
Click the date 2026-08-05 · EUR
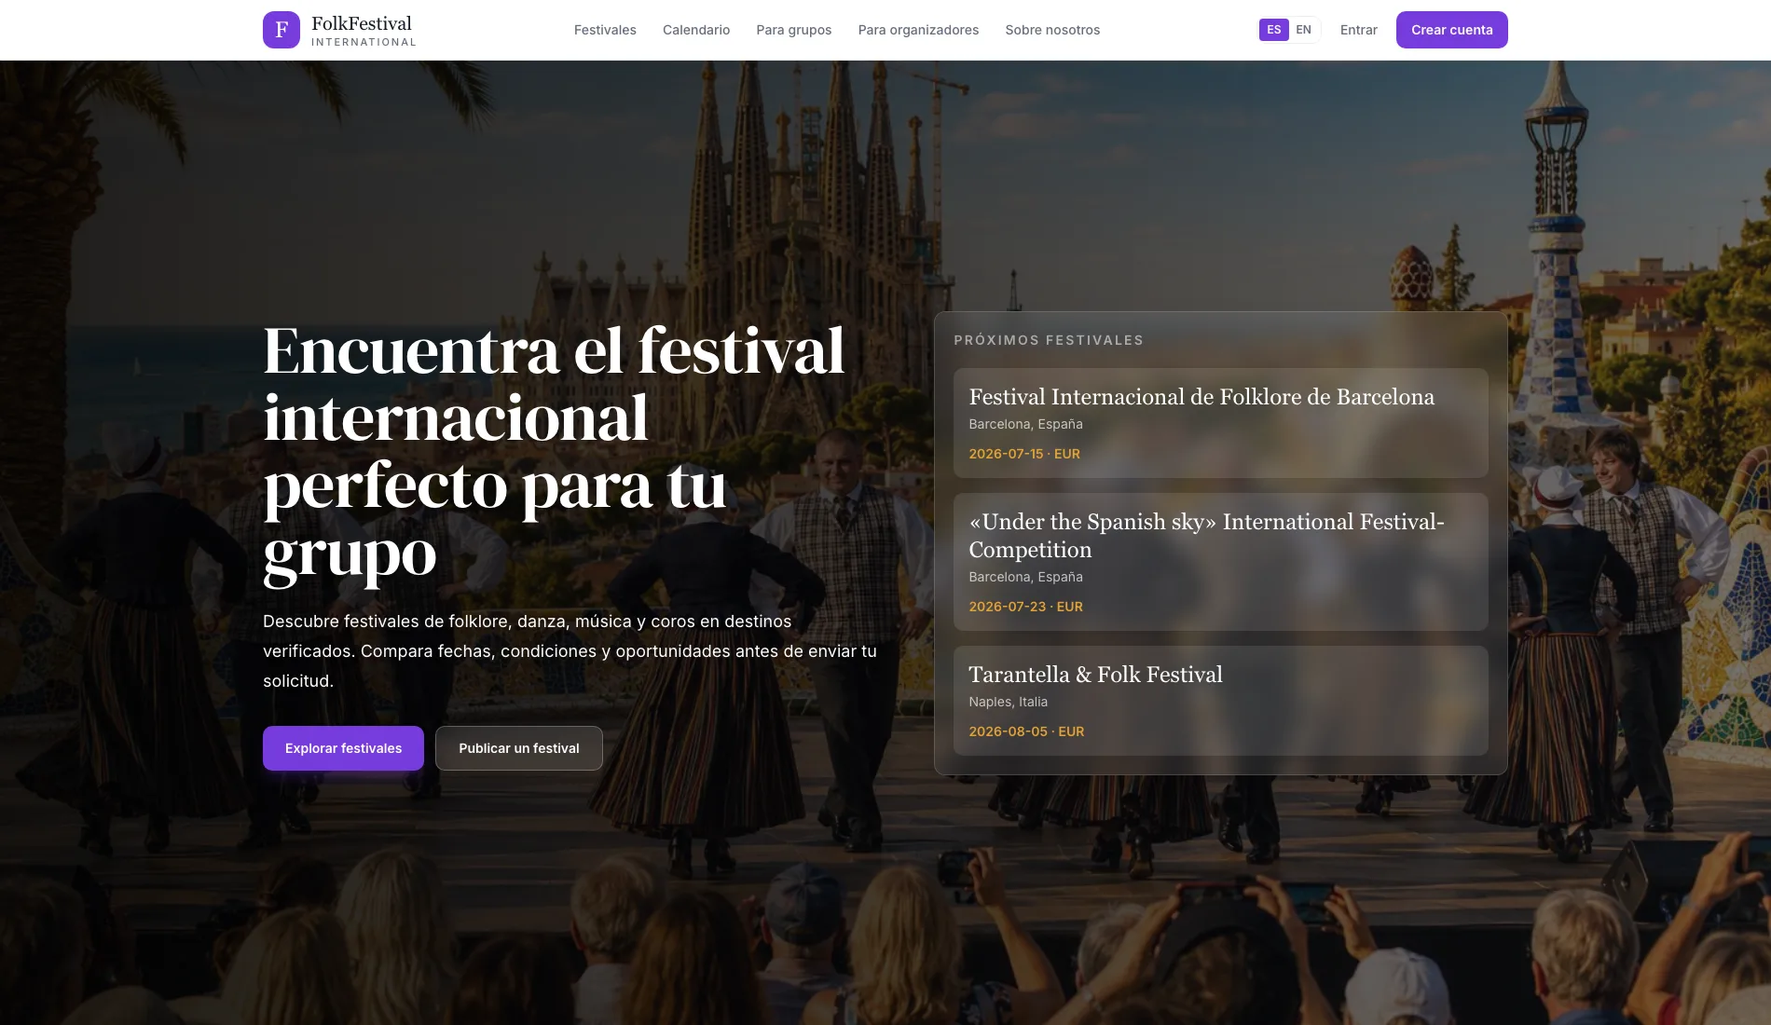tap(1026, 731)
